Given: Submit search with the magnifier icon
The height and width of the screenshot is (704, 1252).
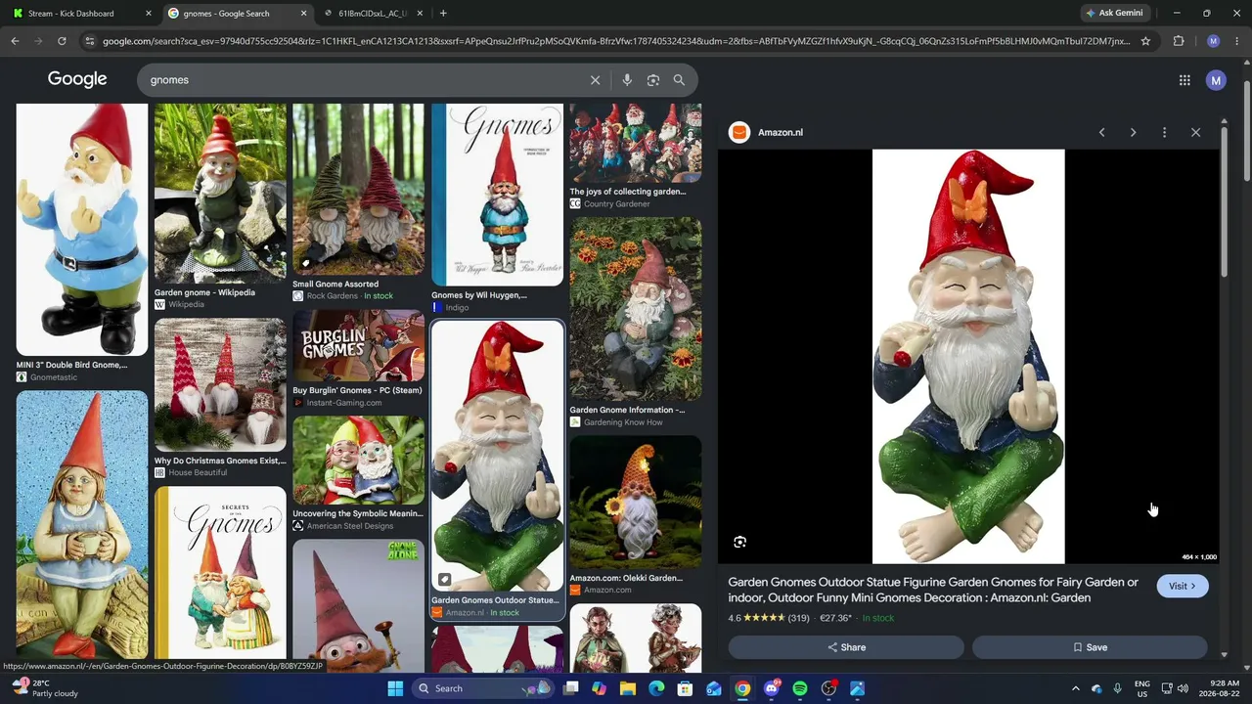Looking at the screenshot, I should tap(679, 80).
